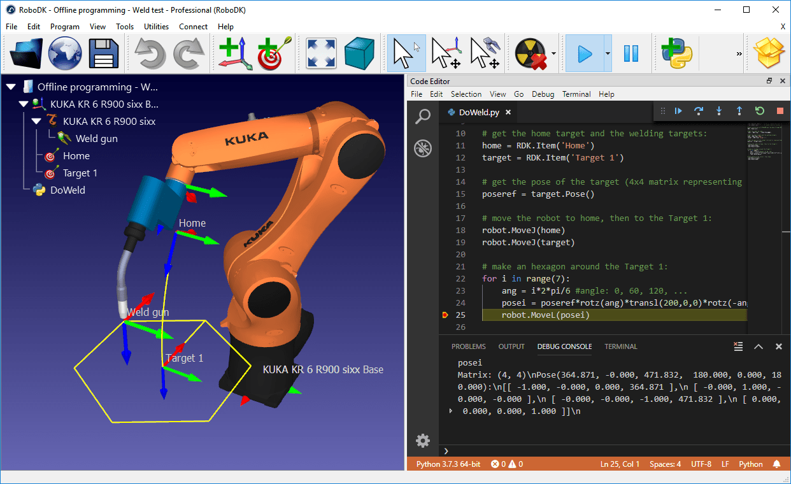Pause the simulation
The height and width of the screenshot is (484, 791).
[631, 53]
